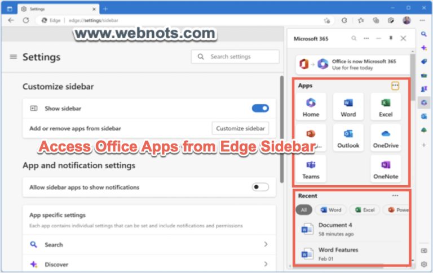Pin the Microsoft 365 sidebar pane
The width and height of the screenshot is (433, 273).
(x=391, y=38)
